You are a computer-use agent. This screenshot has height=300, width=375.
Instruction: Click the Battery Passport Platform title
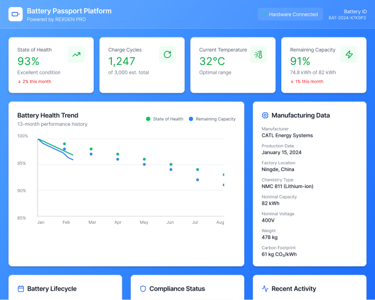pos(69,11)
